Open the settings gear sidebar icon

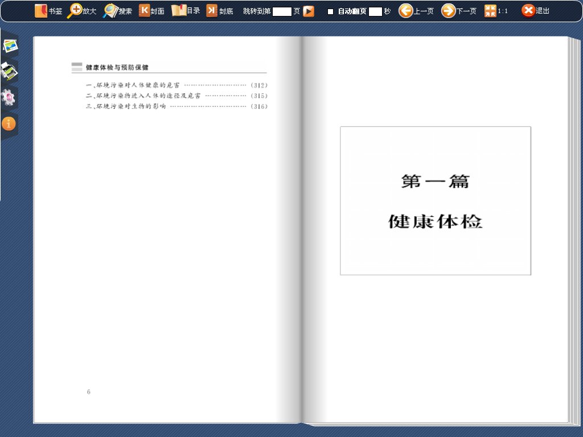[x=9, y=98]
